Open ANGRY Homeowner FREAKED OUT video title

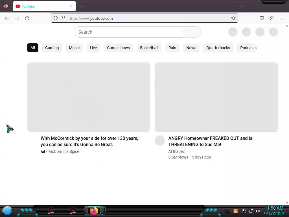pyautogui.click(x=210, y=141)
